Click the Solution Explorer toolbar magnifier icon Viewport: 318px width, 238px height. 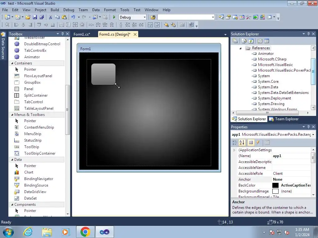coord(221,17)
